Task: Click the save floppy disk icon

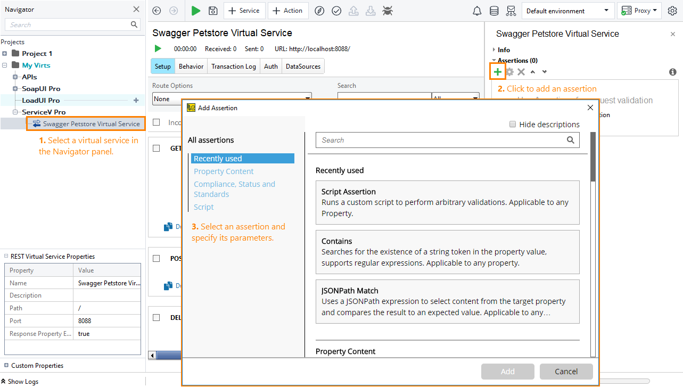Action: pos(213,11)
